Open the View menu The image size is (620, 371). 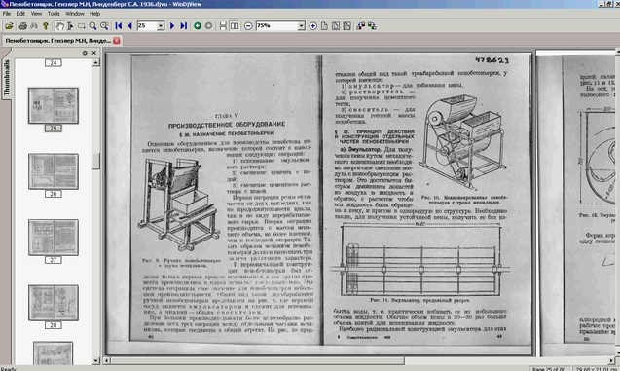pyautogui.click(x=36, y=14)
